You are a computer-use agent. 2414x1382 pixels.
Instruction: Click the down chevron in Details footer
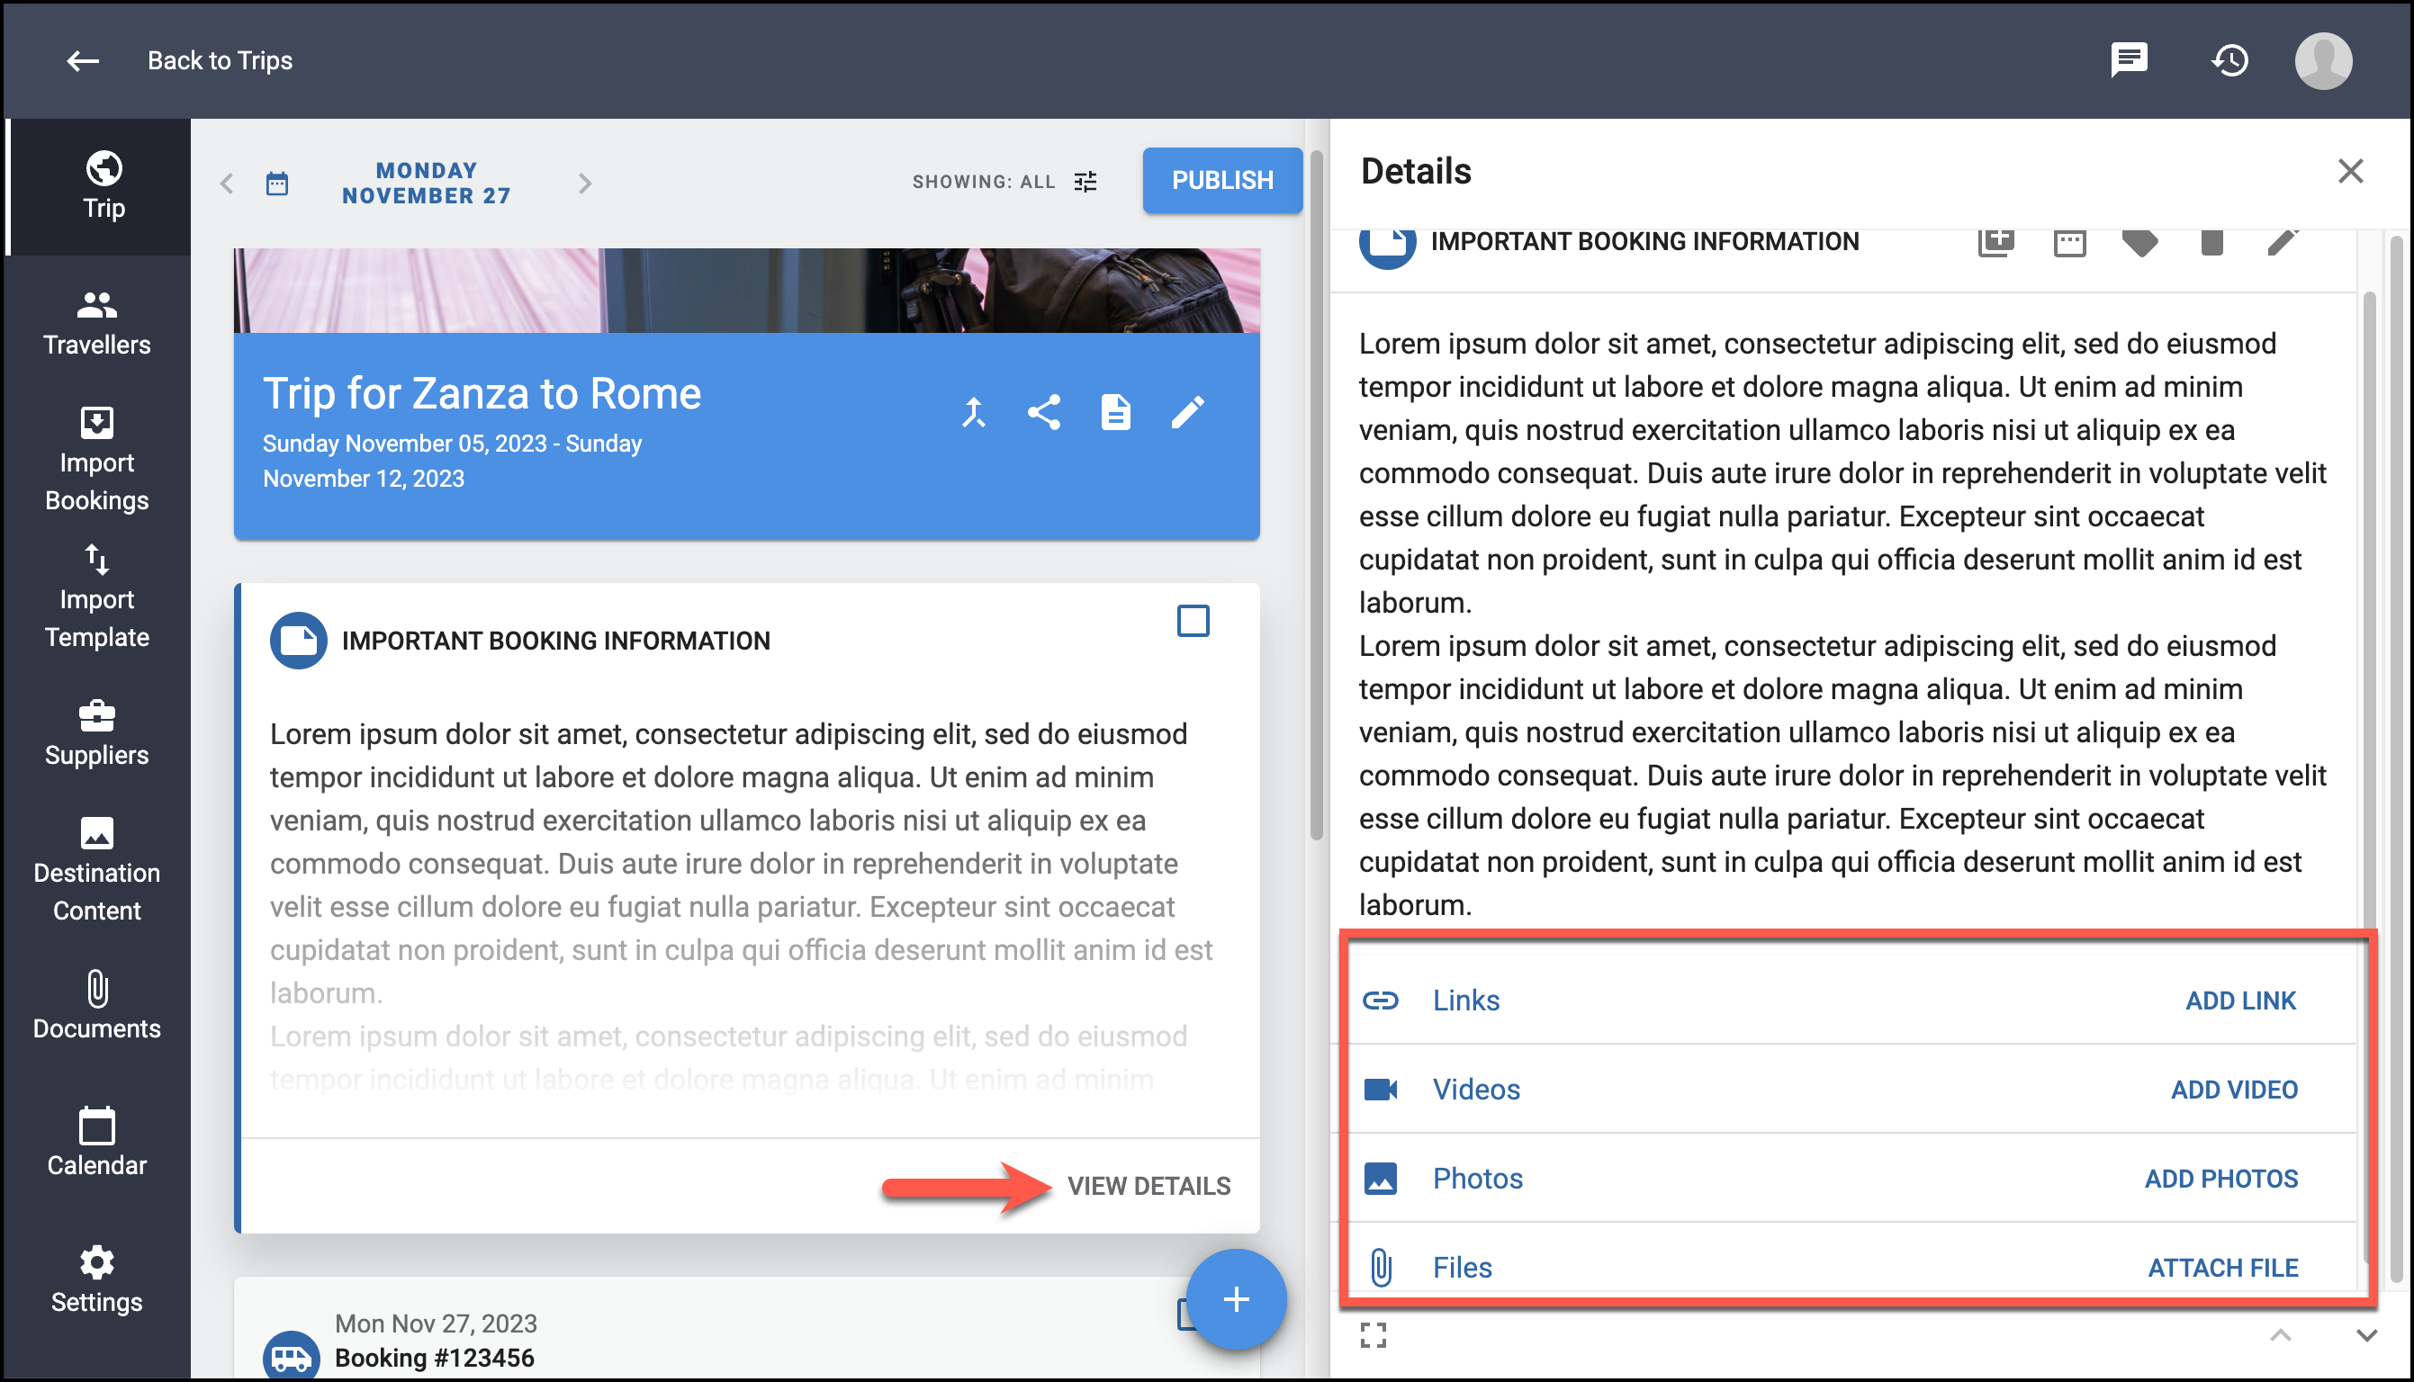point(2366,1335)
